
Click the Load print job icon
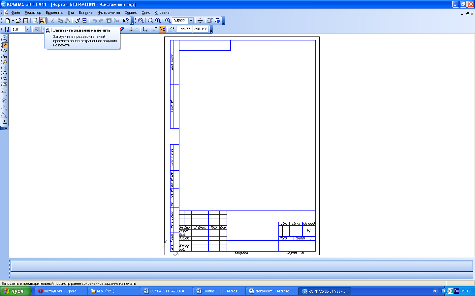pos(43,21)
